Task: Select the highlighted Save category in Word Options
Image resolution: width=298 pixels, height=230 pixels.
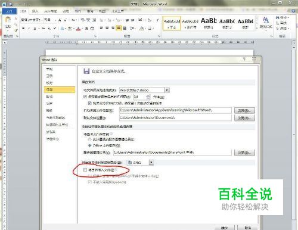Action: (60, 89)
